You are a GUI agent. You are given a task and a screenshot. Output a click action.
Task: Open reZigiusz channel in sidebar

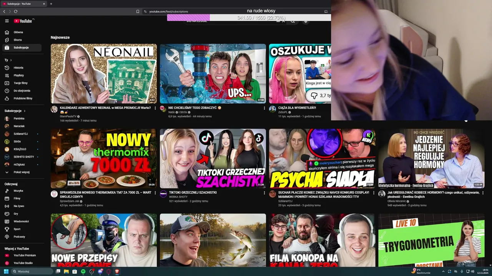click(x=23, y=164)
